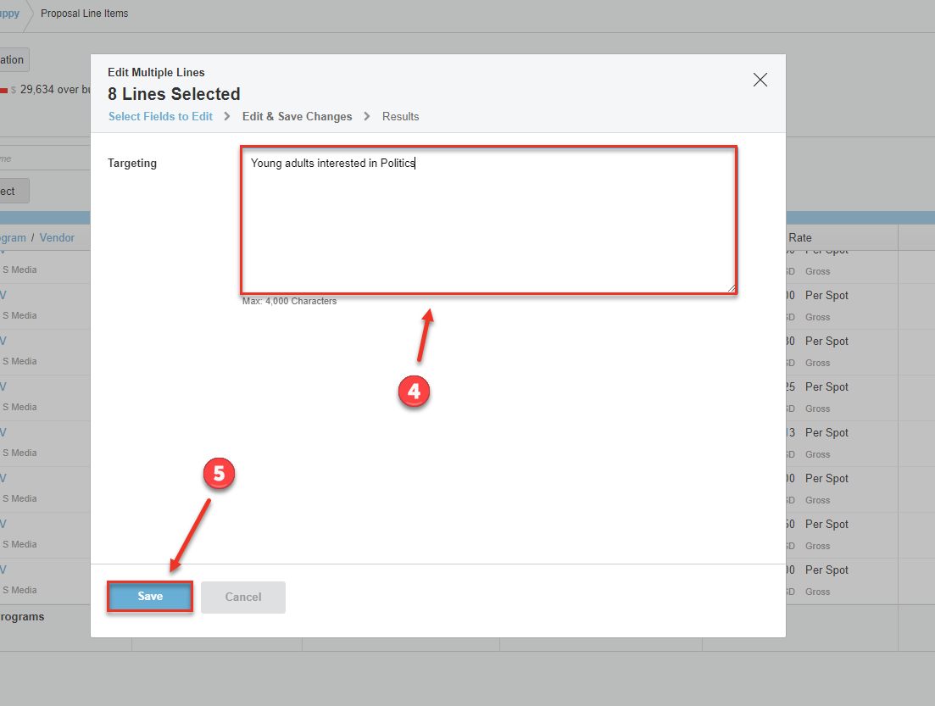Open Proposal Line Items breadcrumb
Image resolution: width=935 pixels, height=706 pixels.
click(x=85, y=14)
